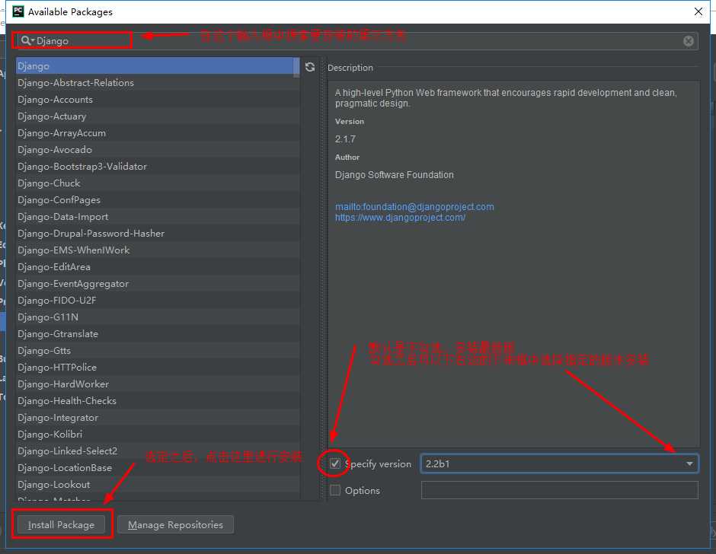The width and height of the screenshot is (716, 554).
Task: Select Django-Drupal-Password-Hasher package
Action: 158,233
